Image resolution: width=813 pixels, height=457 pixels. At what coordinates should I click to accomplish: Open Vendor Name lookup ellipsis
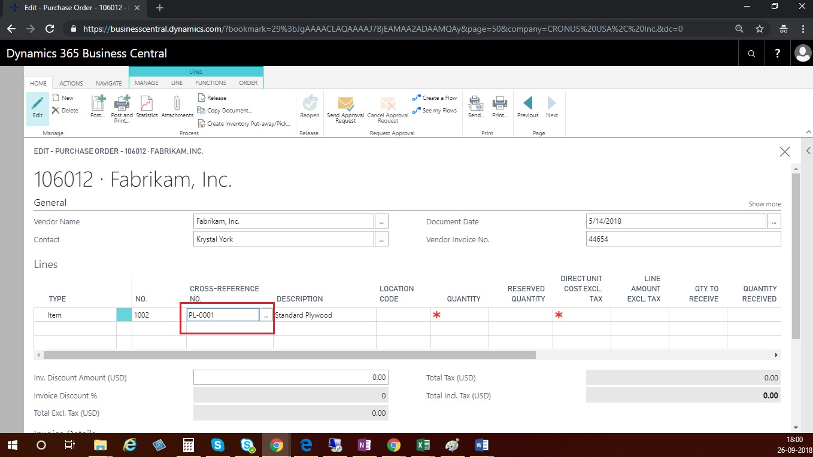pos(381,221)
